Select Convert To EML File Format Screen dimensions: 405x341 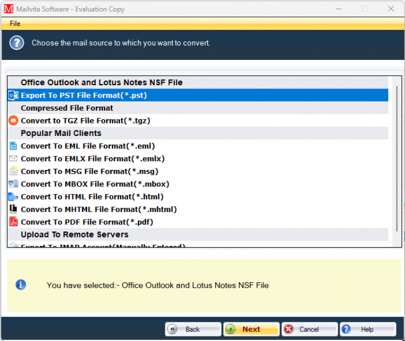click(198, 146)
